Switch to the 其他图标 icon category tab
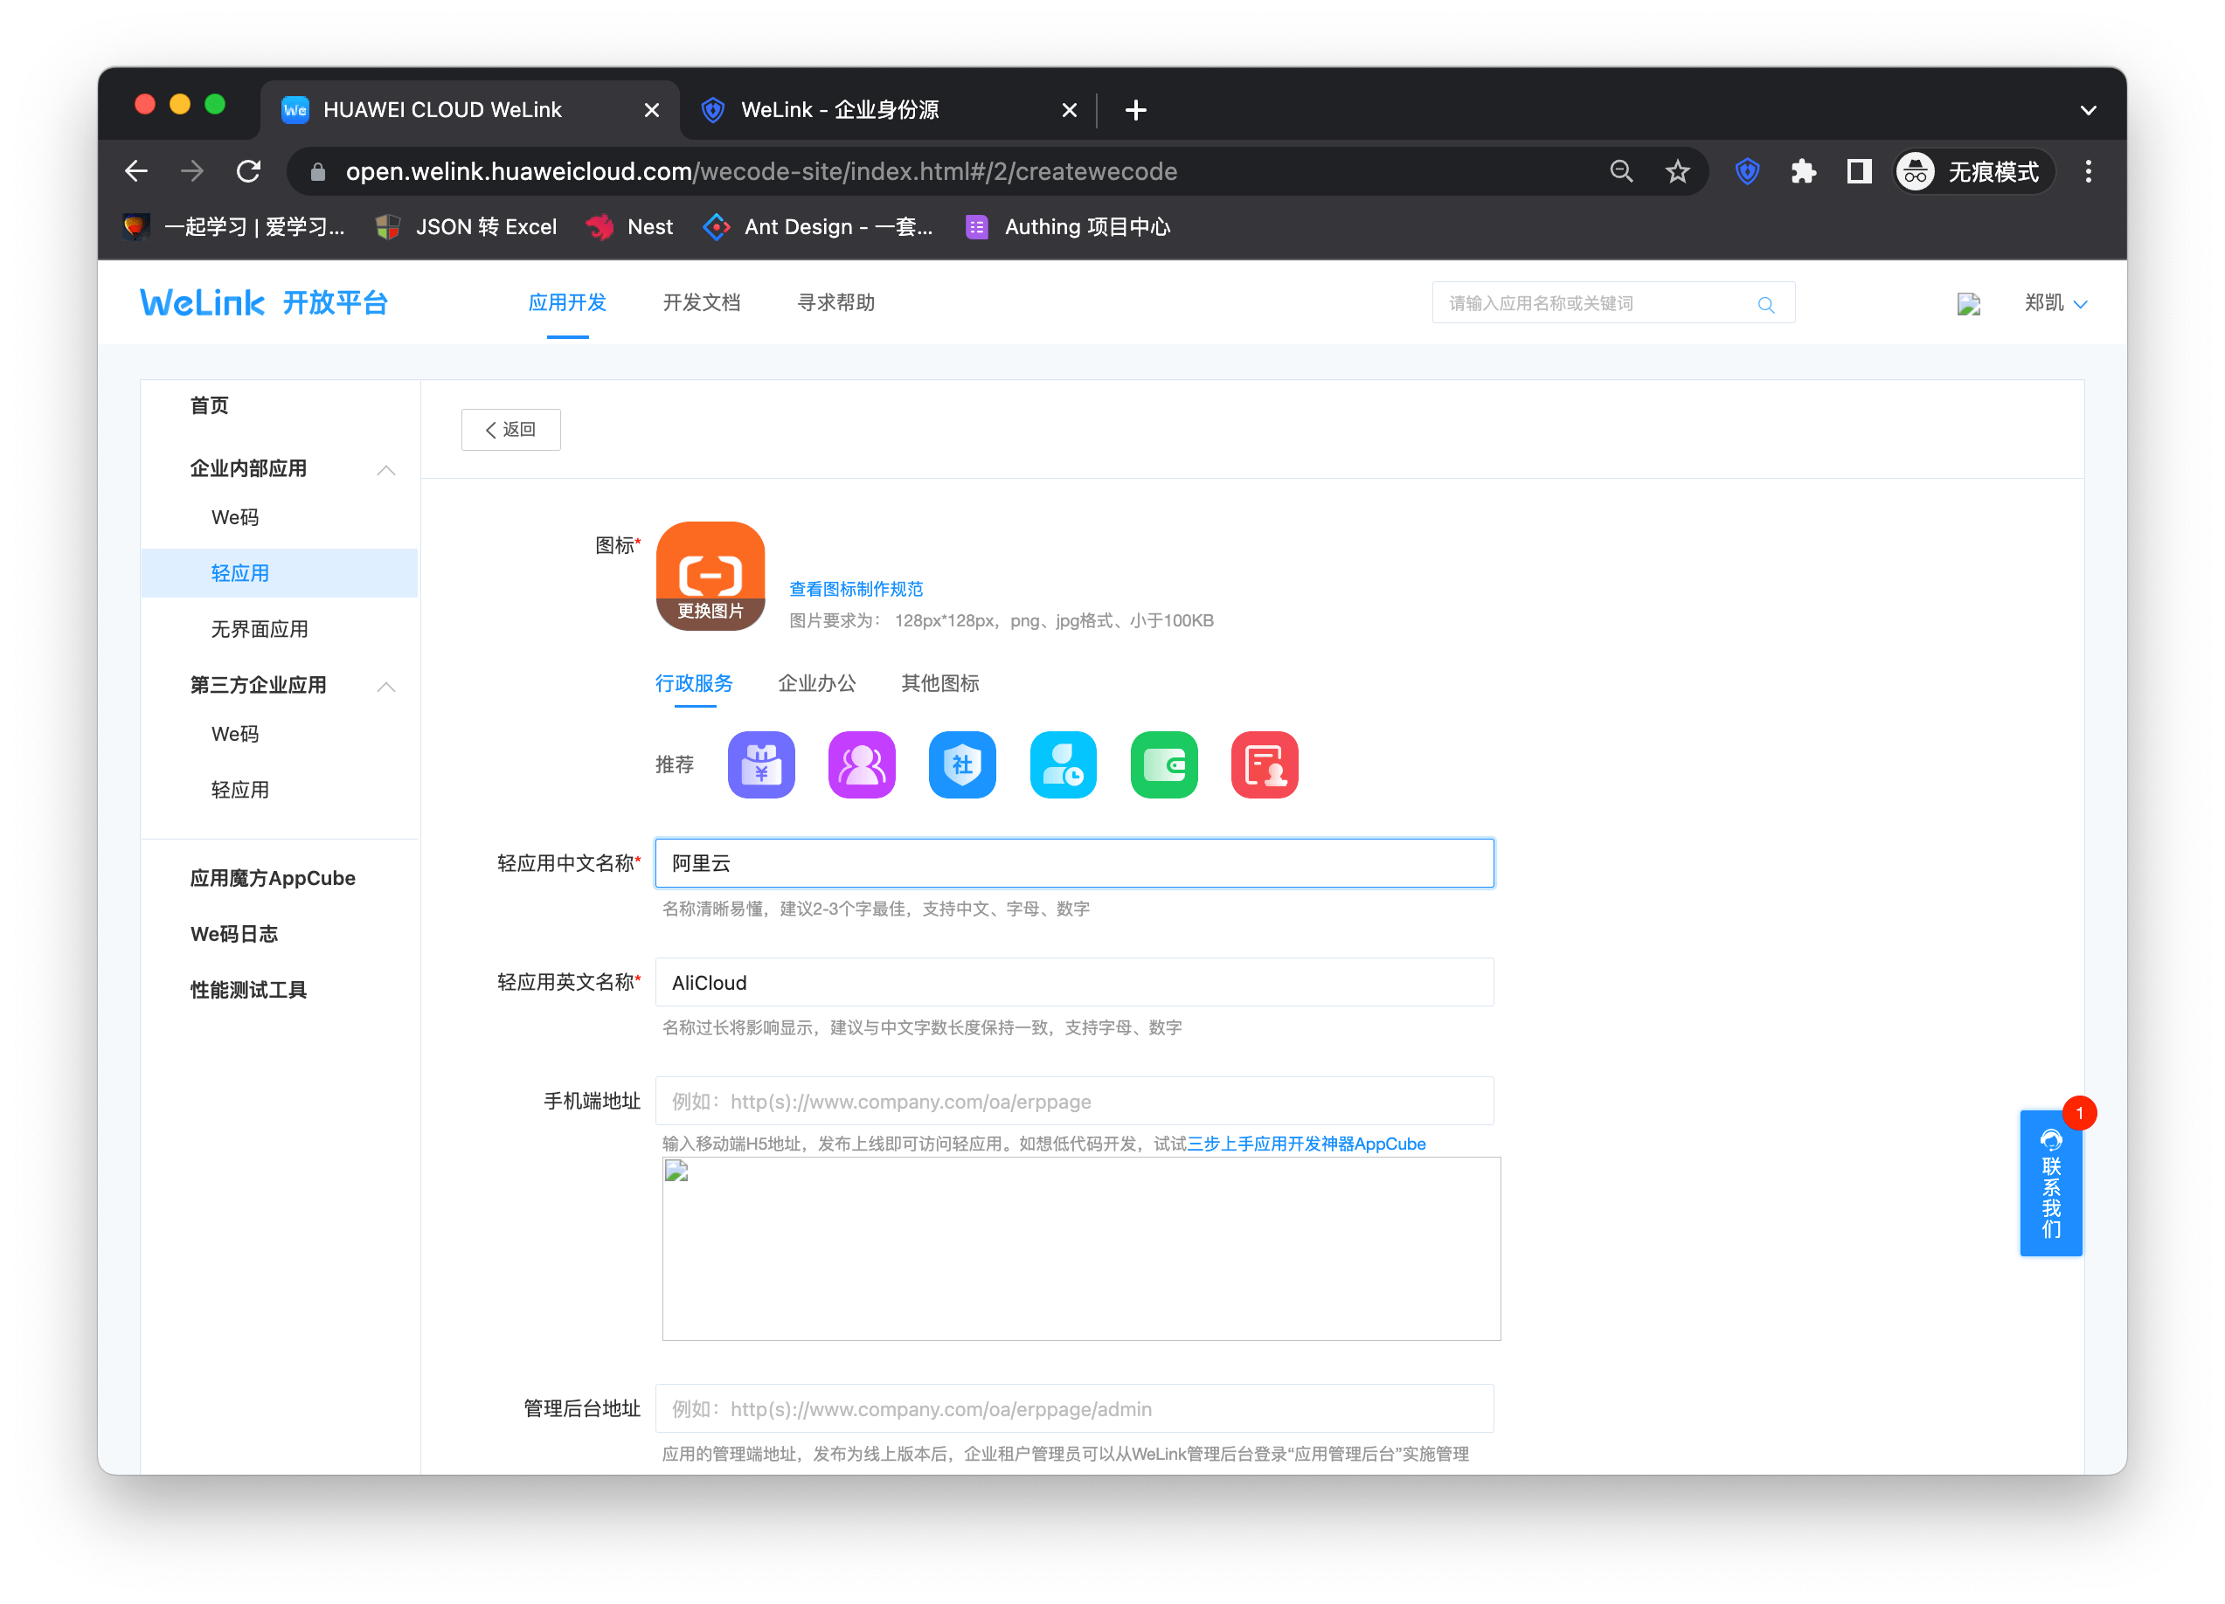Screen dimensions: 2225x1604 (938, 684)
